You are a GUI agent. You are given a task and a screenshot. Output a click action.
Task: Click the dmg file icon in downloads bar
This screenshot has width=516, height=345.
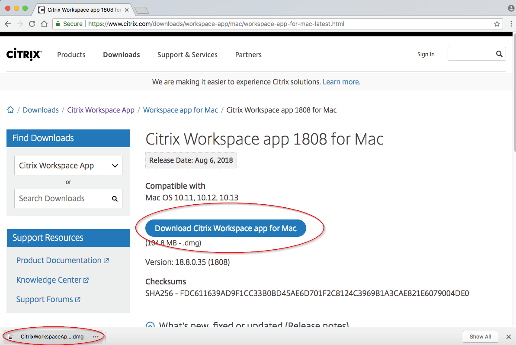pyautogui.click(x=10, y=336)
